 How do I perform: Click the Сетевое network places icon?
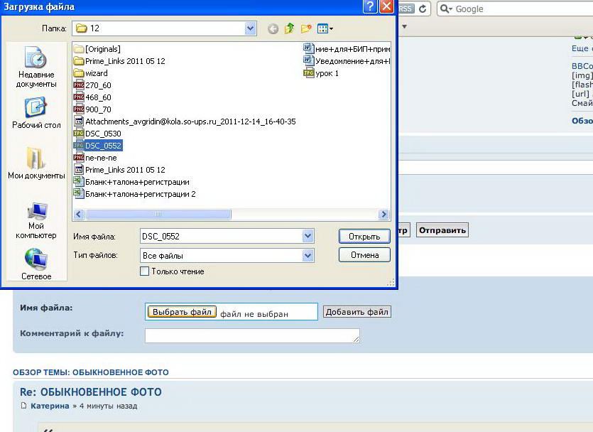36,264
